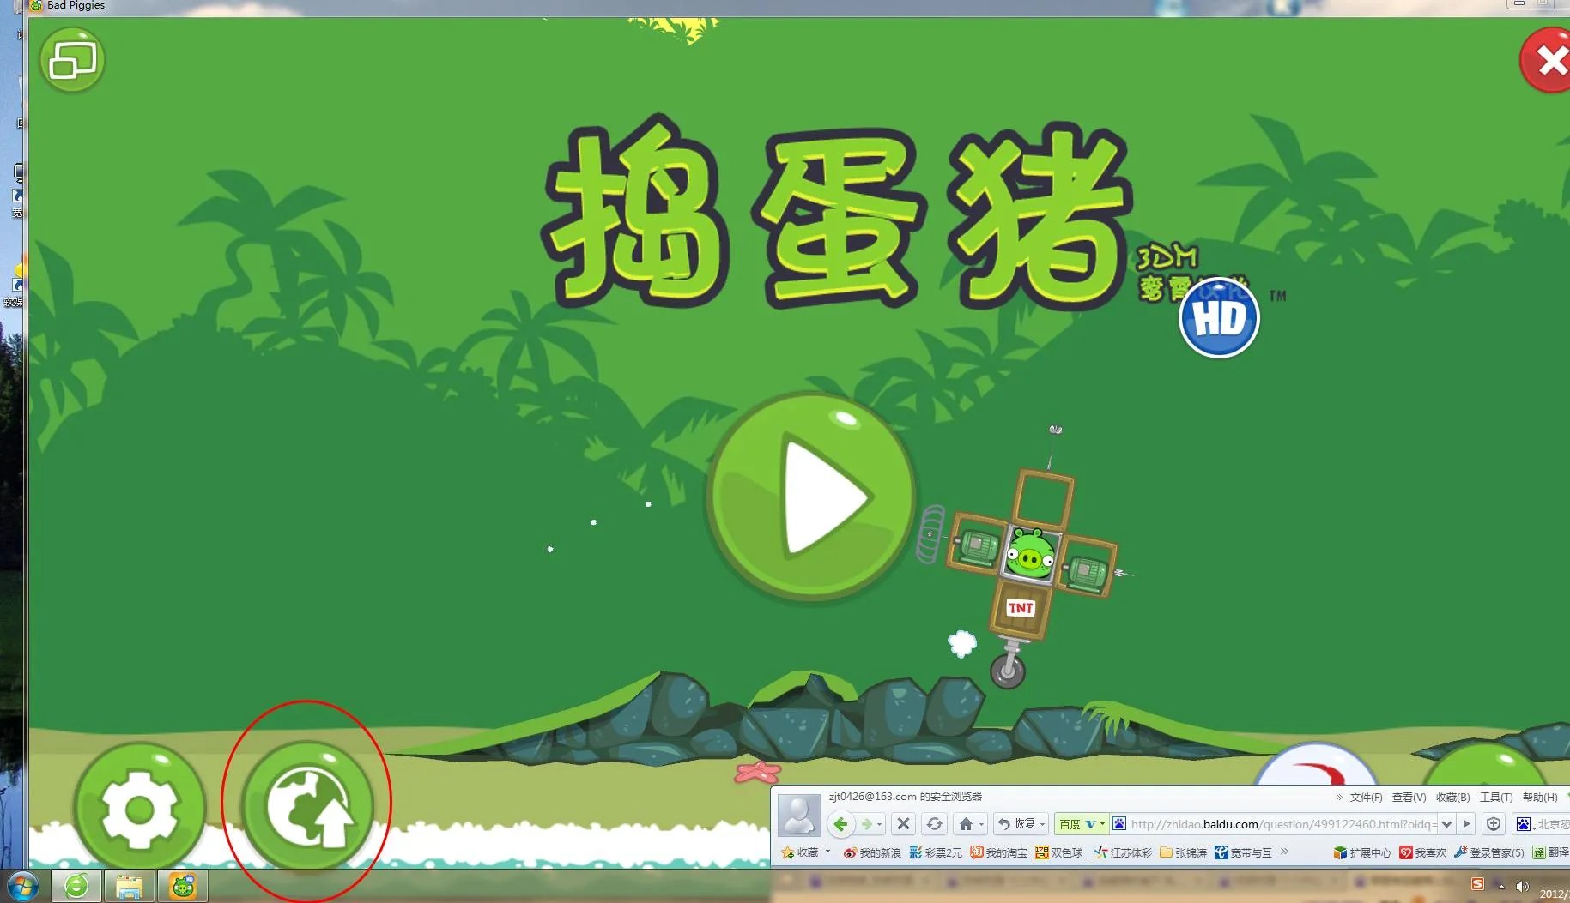Click the browser user avatar picture
The width and height of the screenshot is (1570, 903).
(799, 814)
